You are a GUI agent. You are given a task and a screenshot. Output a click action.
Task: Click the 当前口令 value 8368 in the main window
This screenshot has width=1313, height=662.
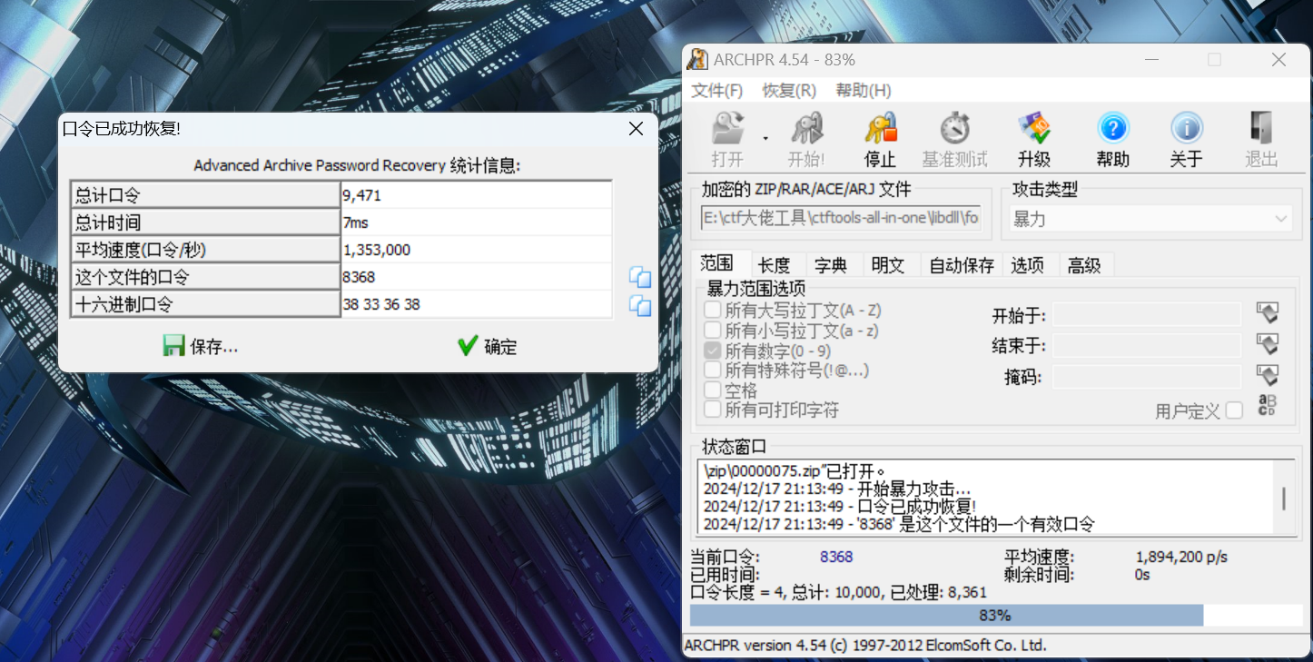coord(836,557)
